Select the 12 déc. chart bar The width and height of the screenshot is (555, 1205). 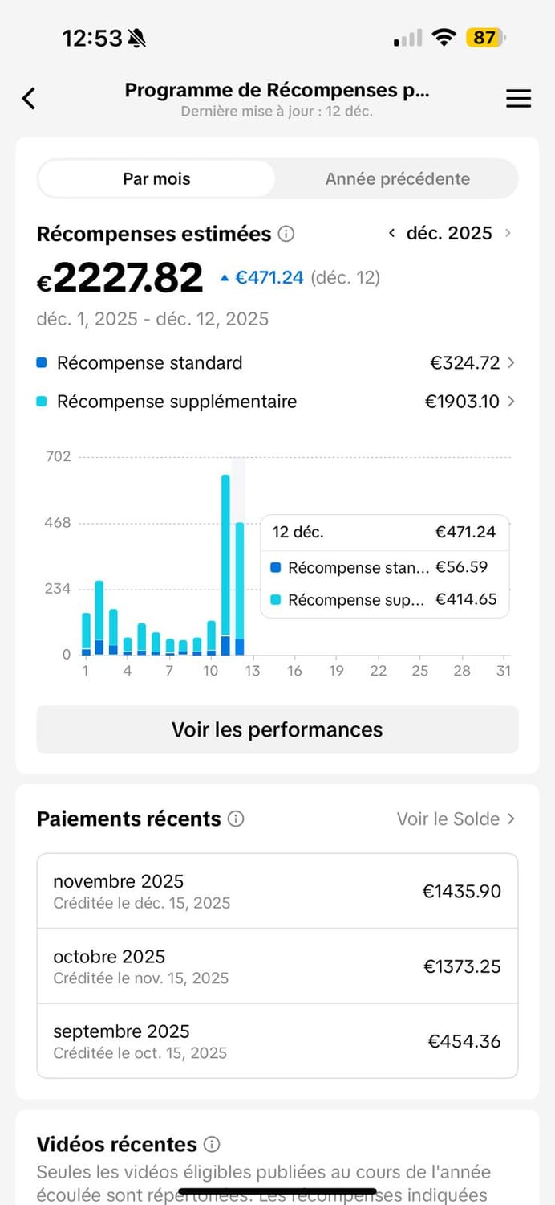click(x=239, y=586)
